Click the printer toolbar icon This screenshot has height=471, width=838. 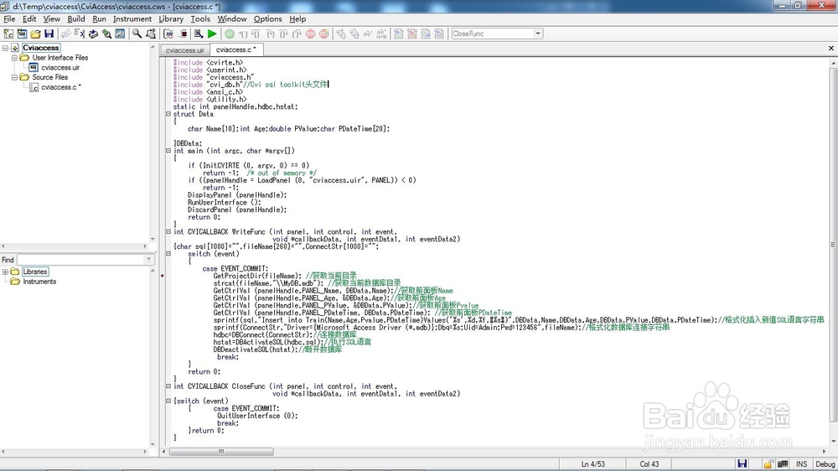click(x=93, y=34)
